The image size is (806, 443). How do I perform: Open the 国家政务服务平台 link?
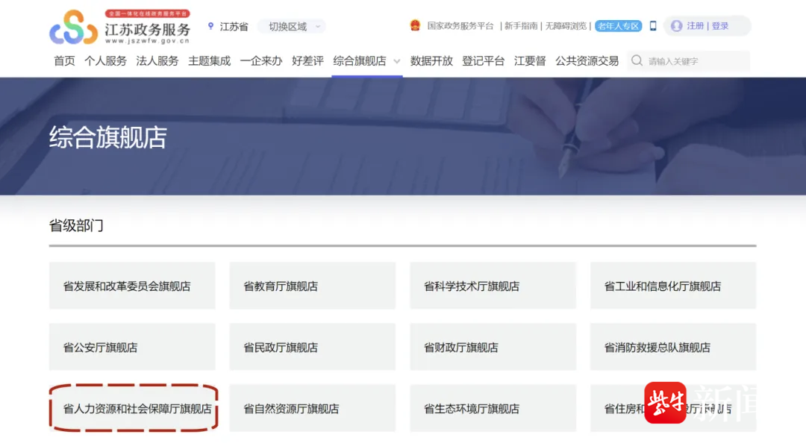pyautogui.click(x=460, y=26)
